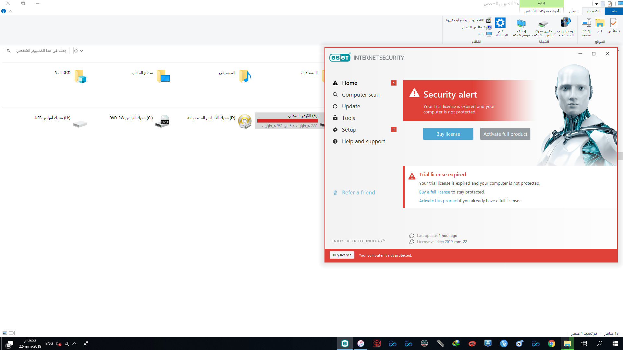Click the Activate full product button
The height and width of the screenshot is (350, 623).
pos(505,134)
